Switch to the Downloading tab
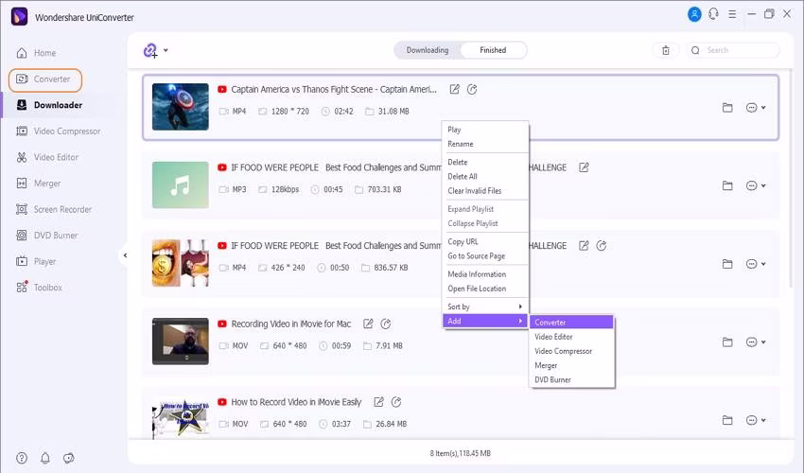804x473 pixels. pyautogui.click(x=428, y=50)
